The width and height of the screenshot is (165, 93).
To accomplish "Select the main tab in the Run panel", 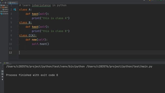I will pyautogui.click(x=7, y=63).
